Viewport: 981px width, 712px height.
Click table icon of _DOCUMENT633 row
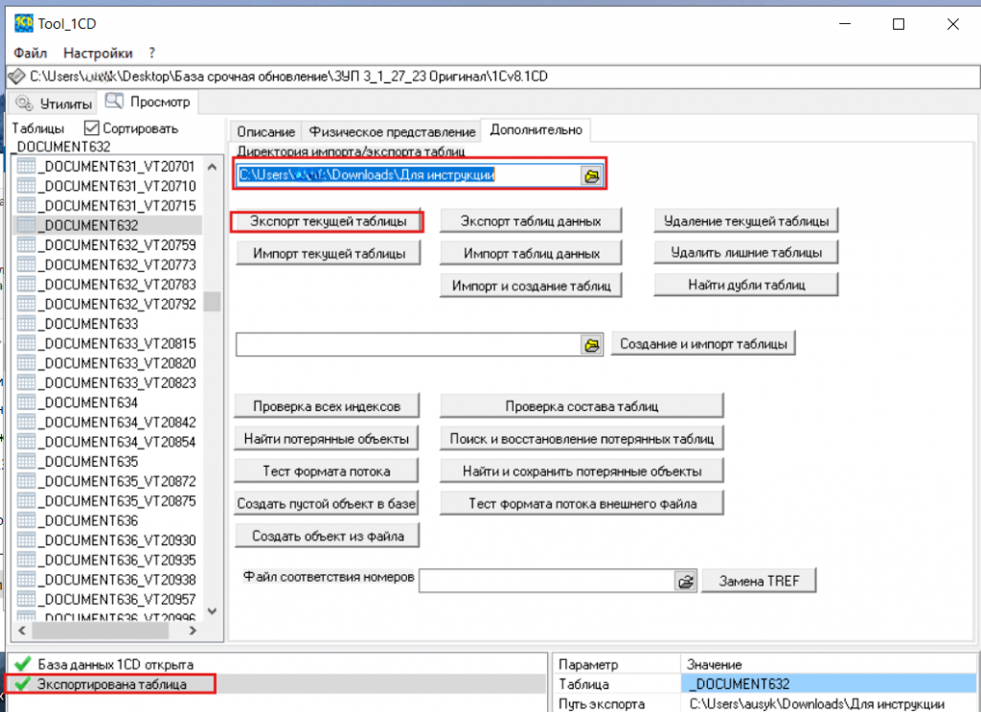pyautogui.click(x=26, y=324)
